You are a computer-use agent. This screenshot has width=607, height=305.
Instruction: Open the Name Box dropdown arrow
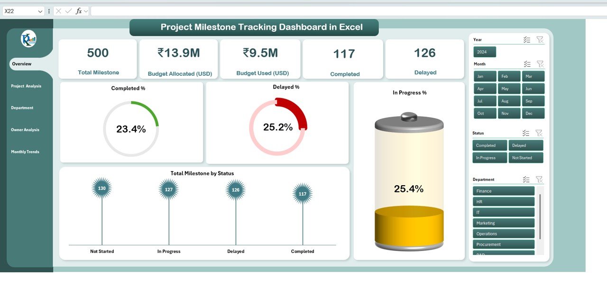click(40, 11)
